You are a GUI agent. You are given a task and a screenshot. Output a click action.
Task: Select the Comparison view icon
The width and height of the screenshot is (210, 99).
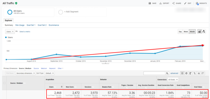194,73
